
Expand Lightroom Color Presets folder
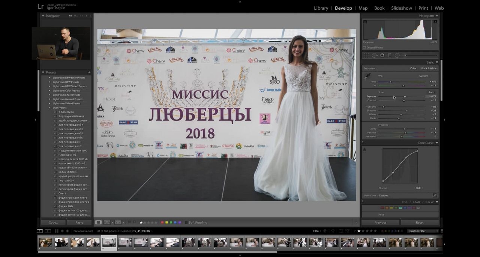(x=49, y=91)
